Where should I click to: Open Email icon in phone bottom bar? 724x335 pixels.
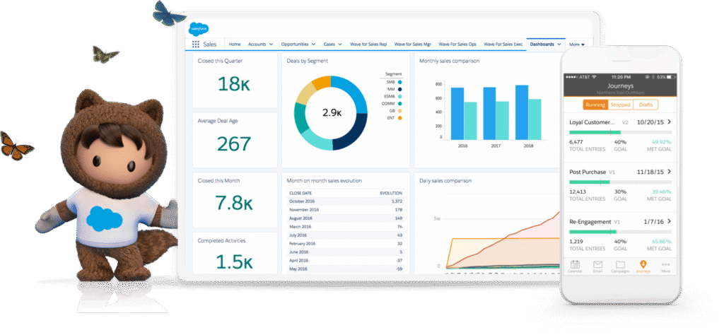click(598, 266)
